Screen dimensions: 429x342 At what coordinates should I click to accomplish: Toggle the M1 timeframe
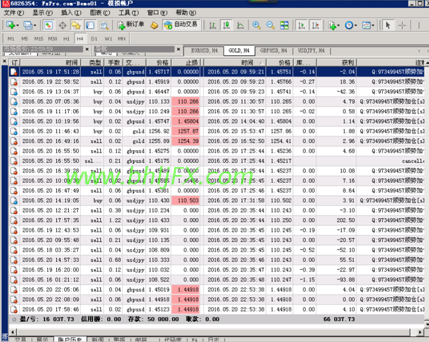[11, 38]
